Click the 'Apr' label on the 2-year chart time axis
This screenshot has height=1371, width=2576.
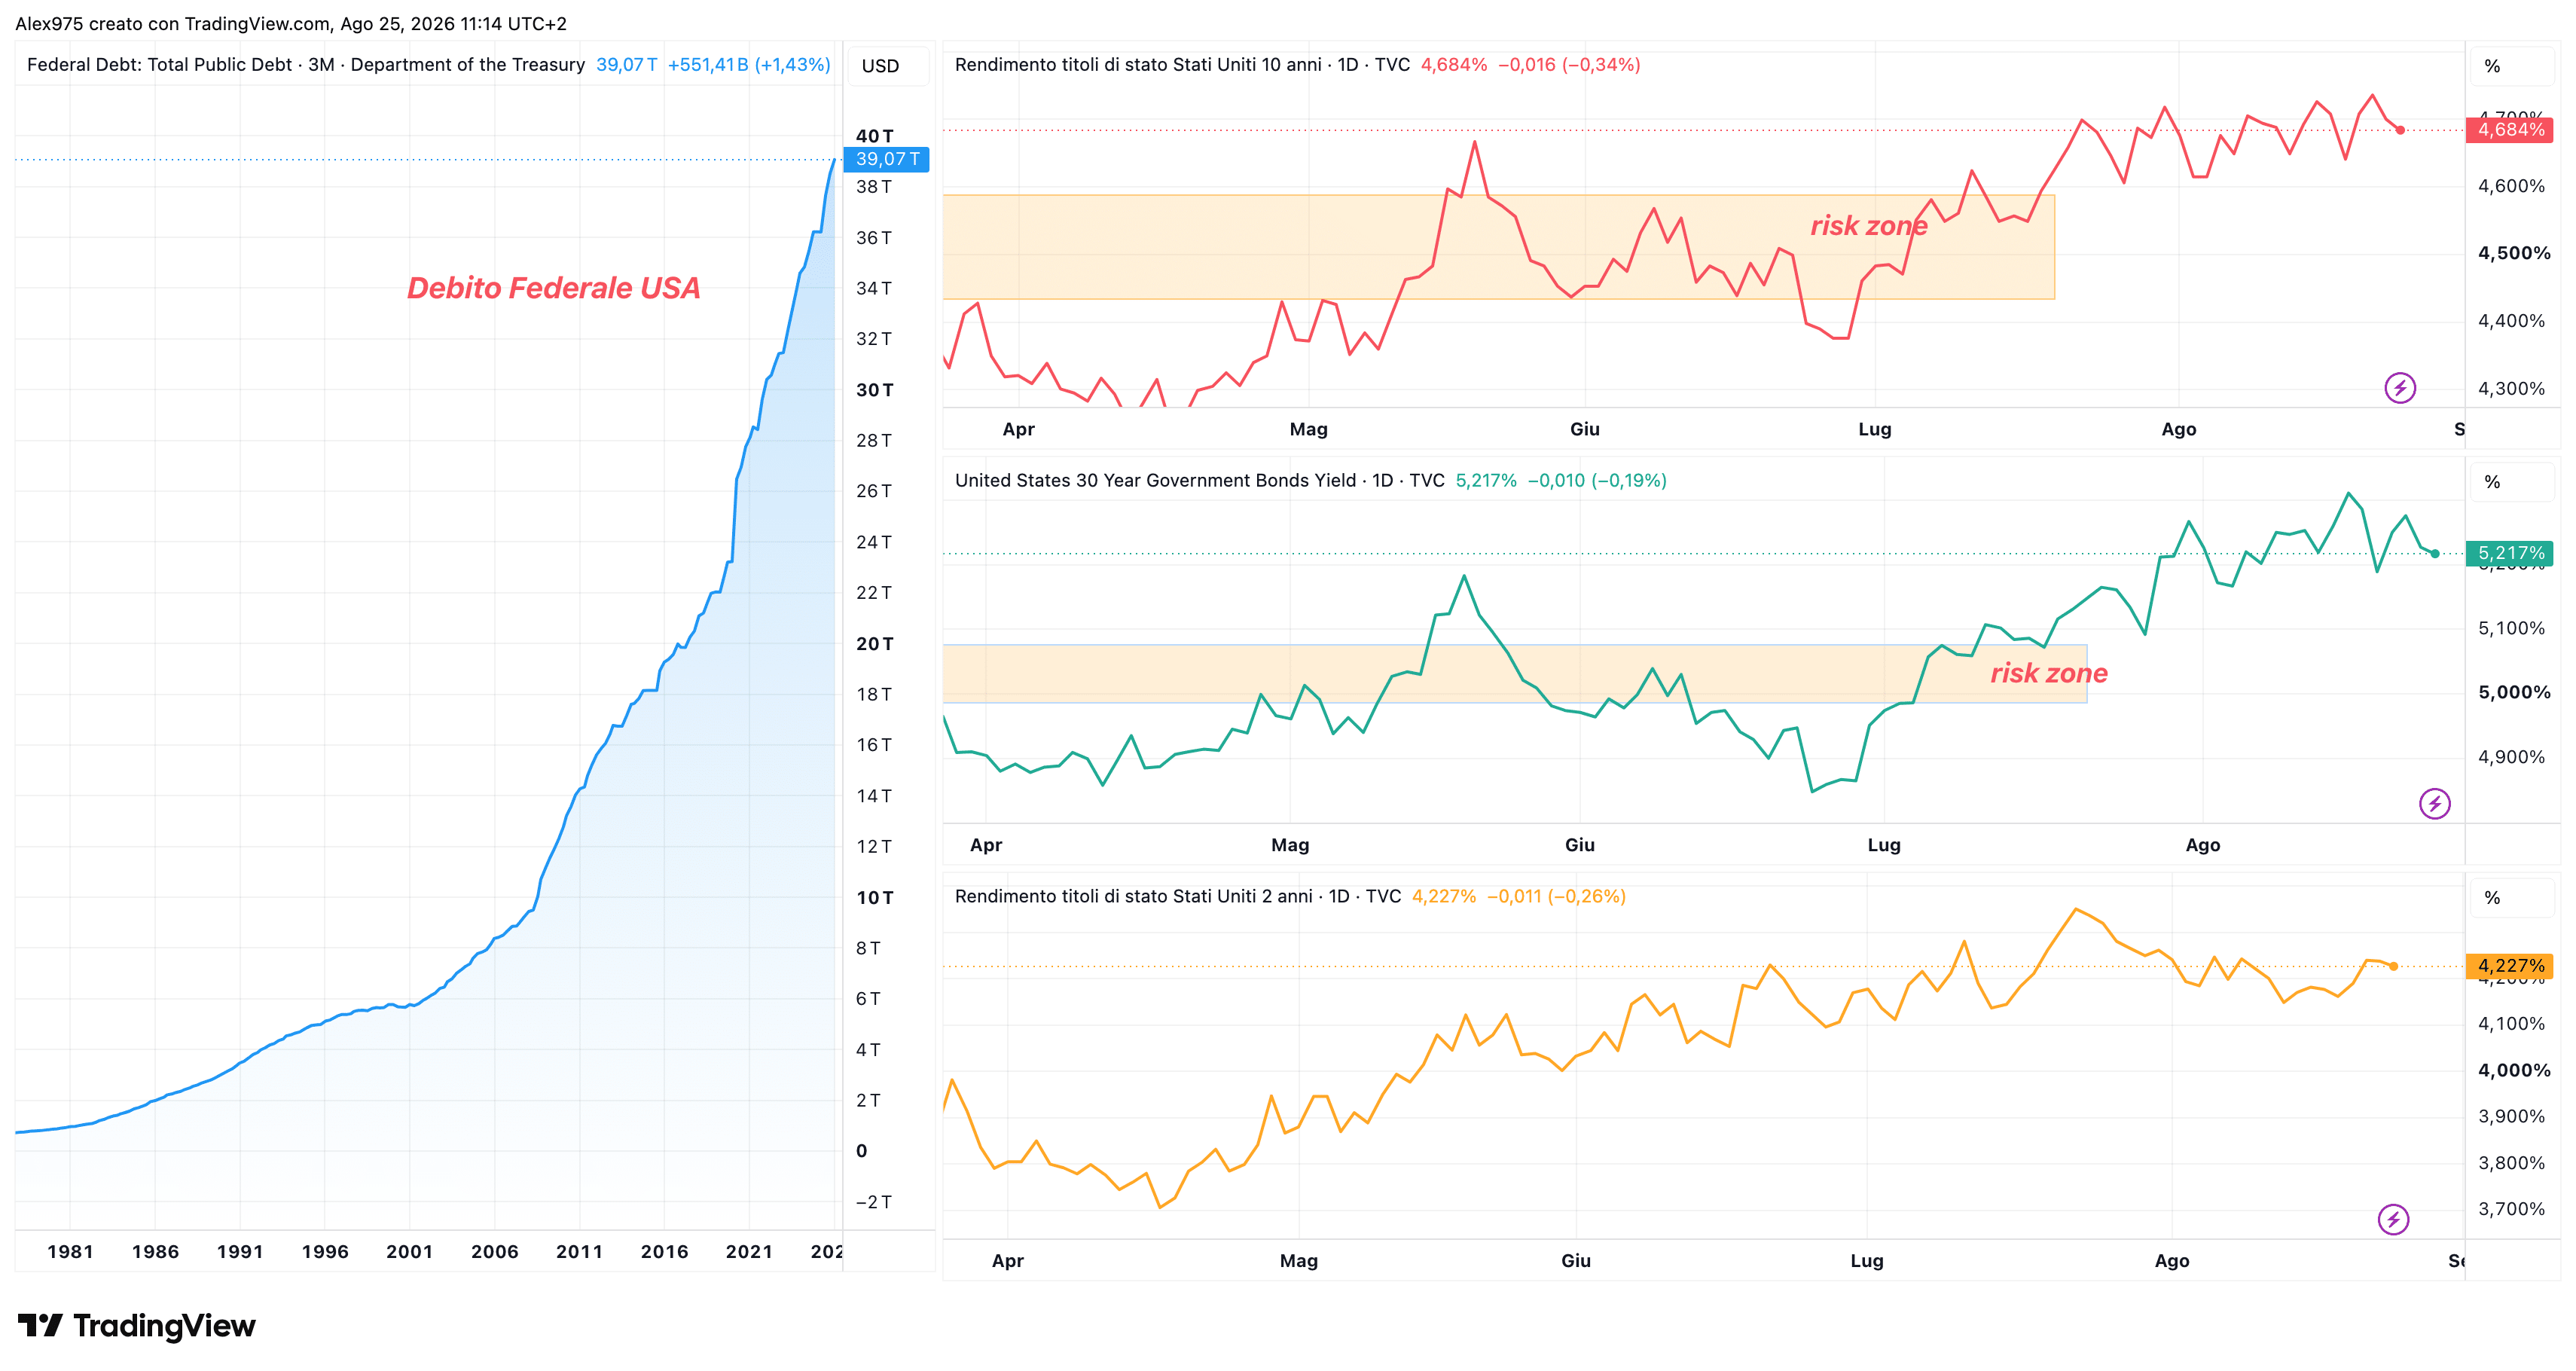pyautogui.click(x=1008, y=1261)
